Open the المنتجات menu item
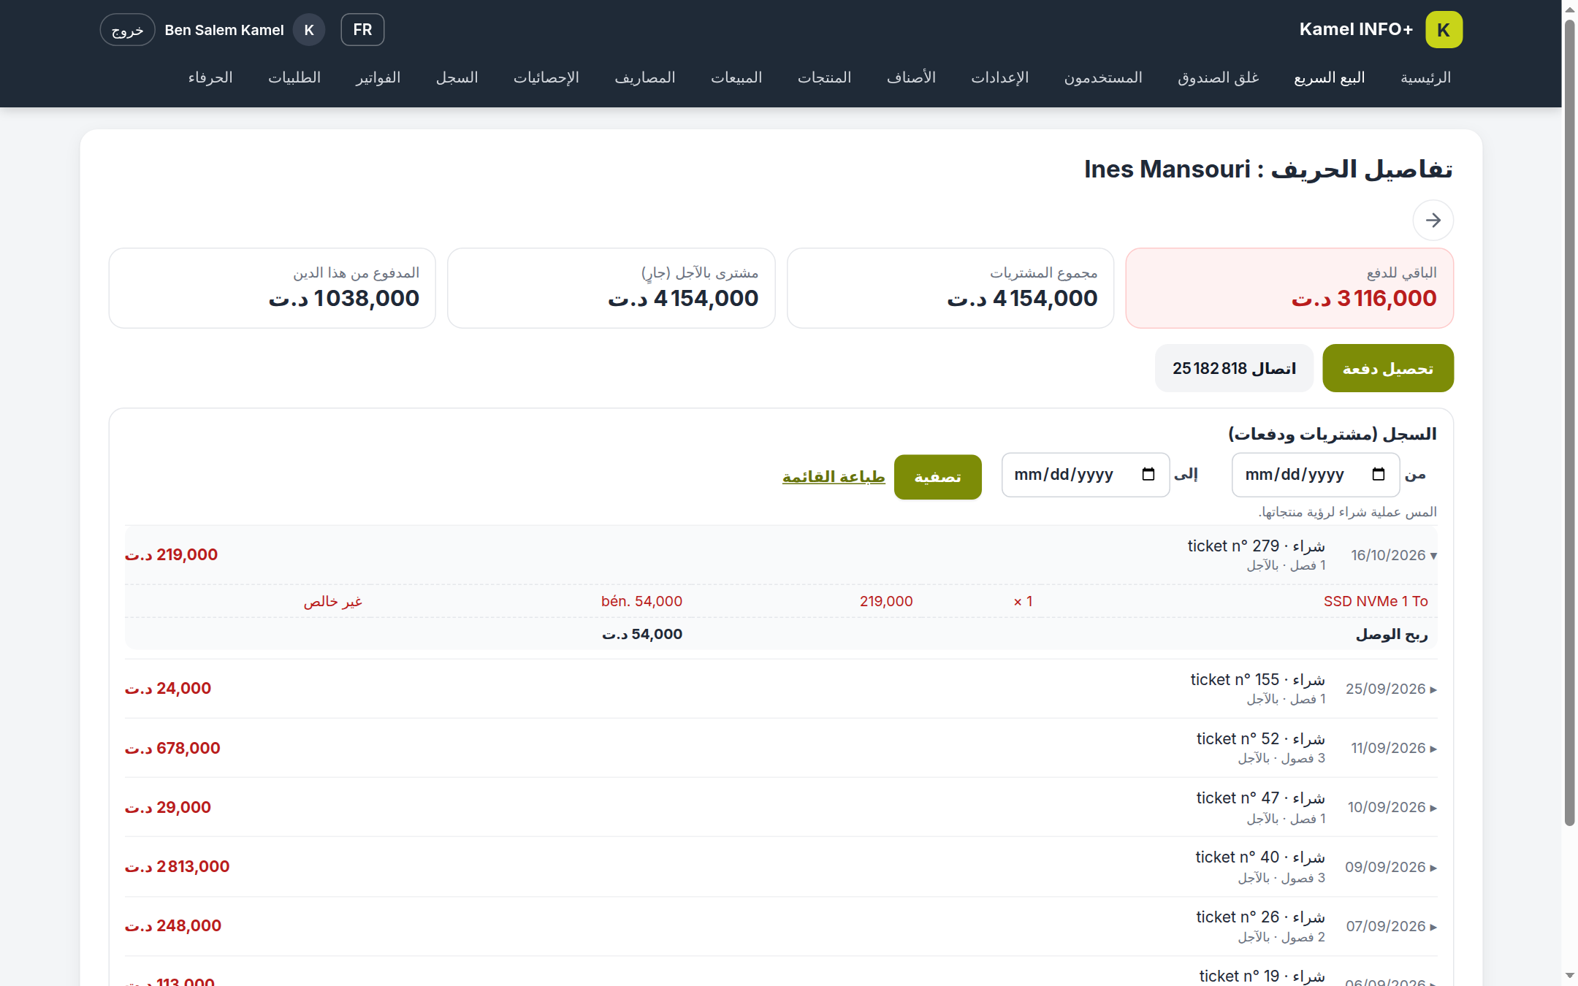Screen dimensions: 1578x986 point(824,77)
